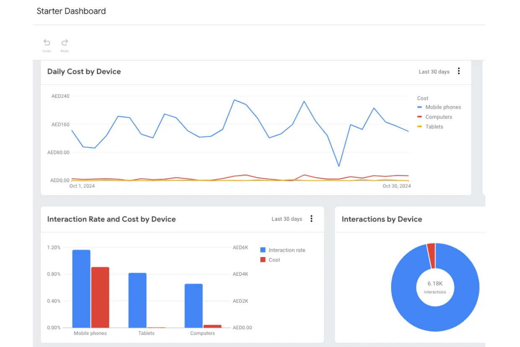Viewport: 520px width, 347px height.
Task: Click the blue Mobile phones interaction rate bar
Action: [81, 289]
